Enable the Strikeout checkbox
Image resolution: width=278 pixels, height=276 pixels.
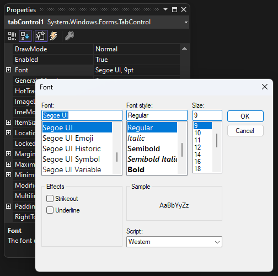coord(50,199)
